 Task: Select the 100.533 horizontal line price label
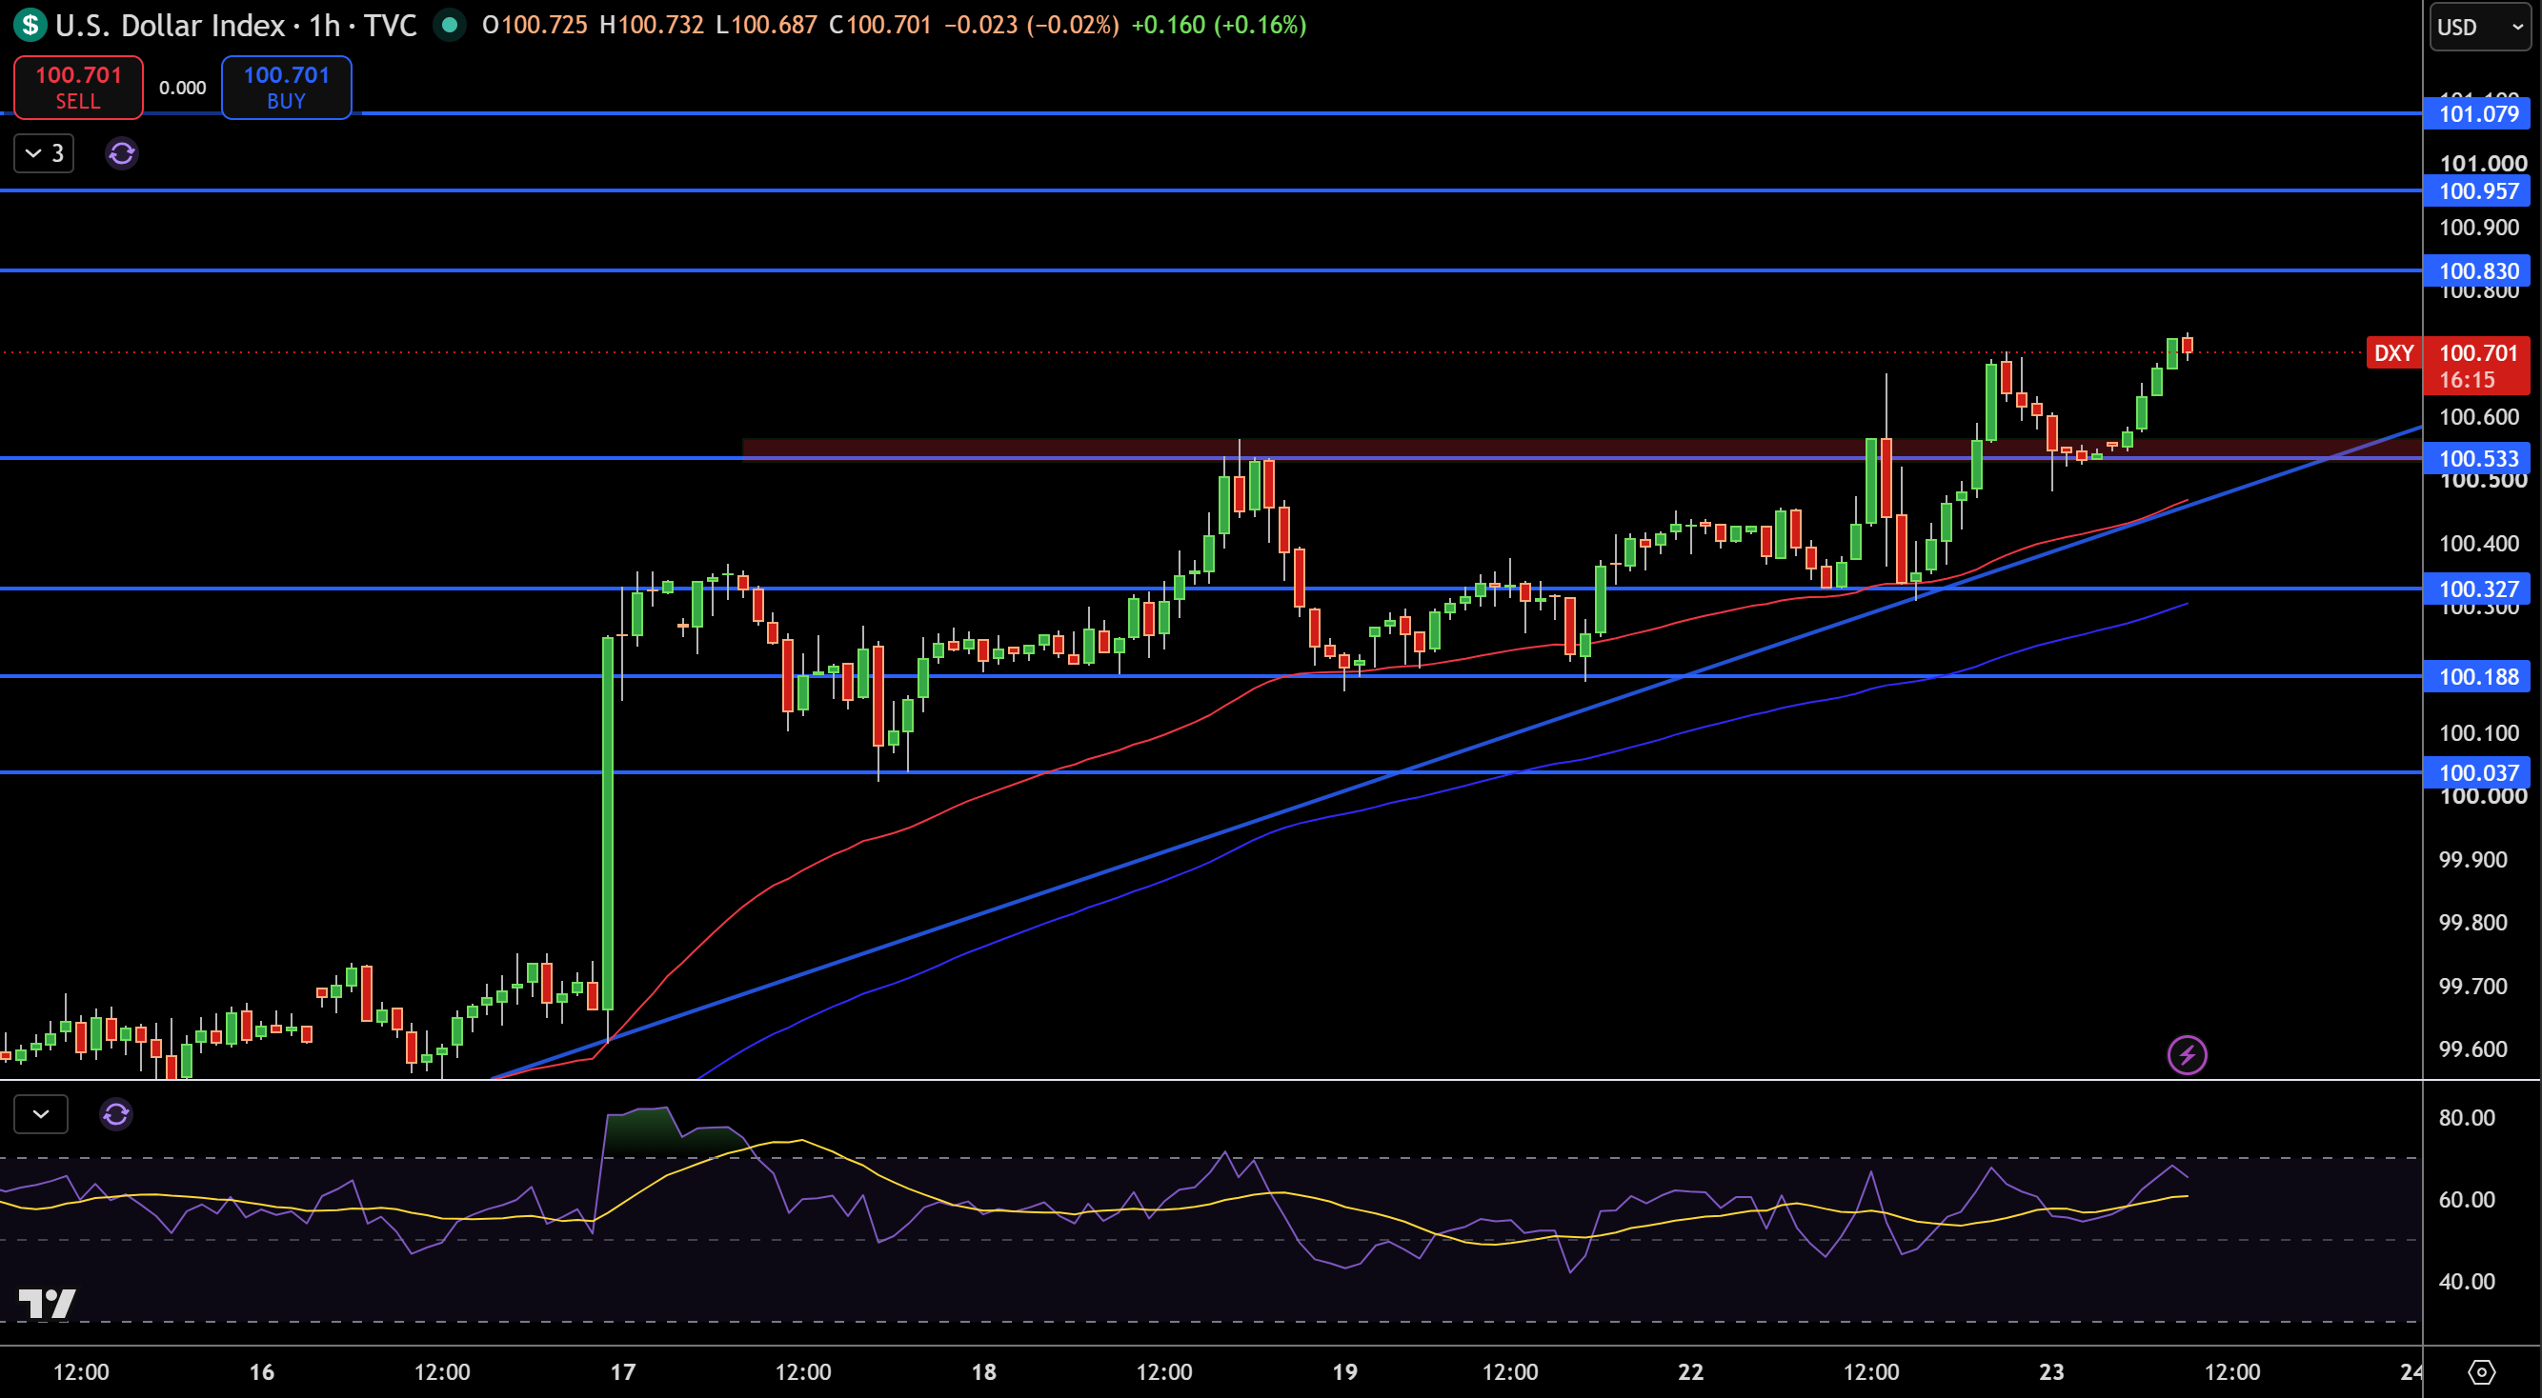[2477, 458]
